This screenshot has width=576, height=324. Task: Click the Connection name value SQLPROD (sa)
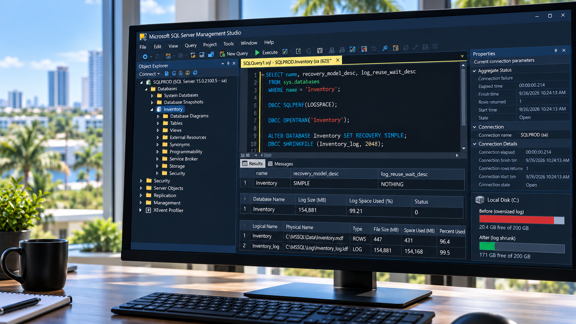(x=534, y=135)
